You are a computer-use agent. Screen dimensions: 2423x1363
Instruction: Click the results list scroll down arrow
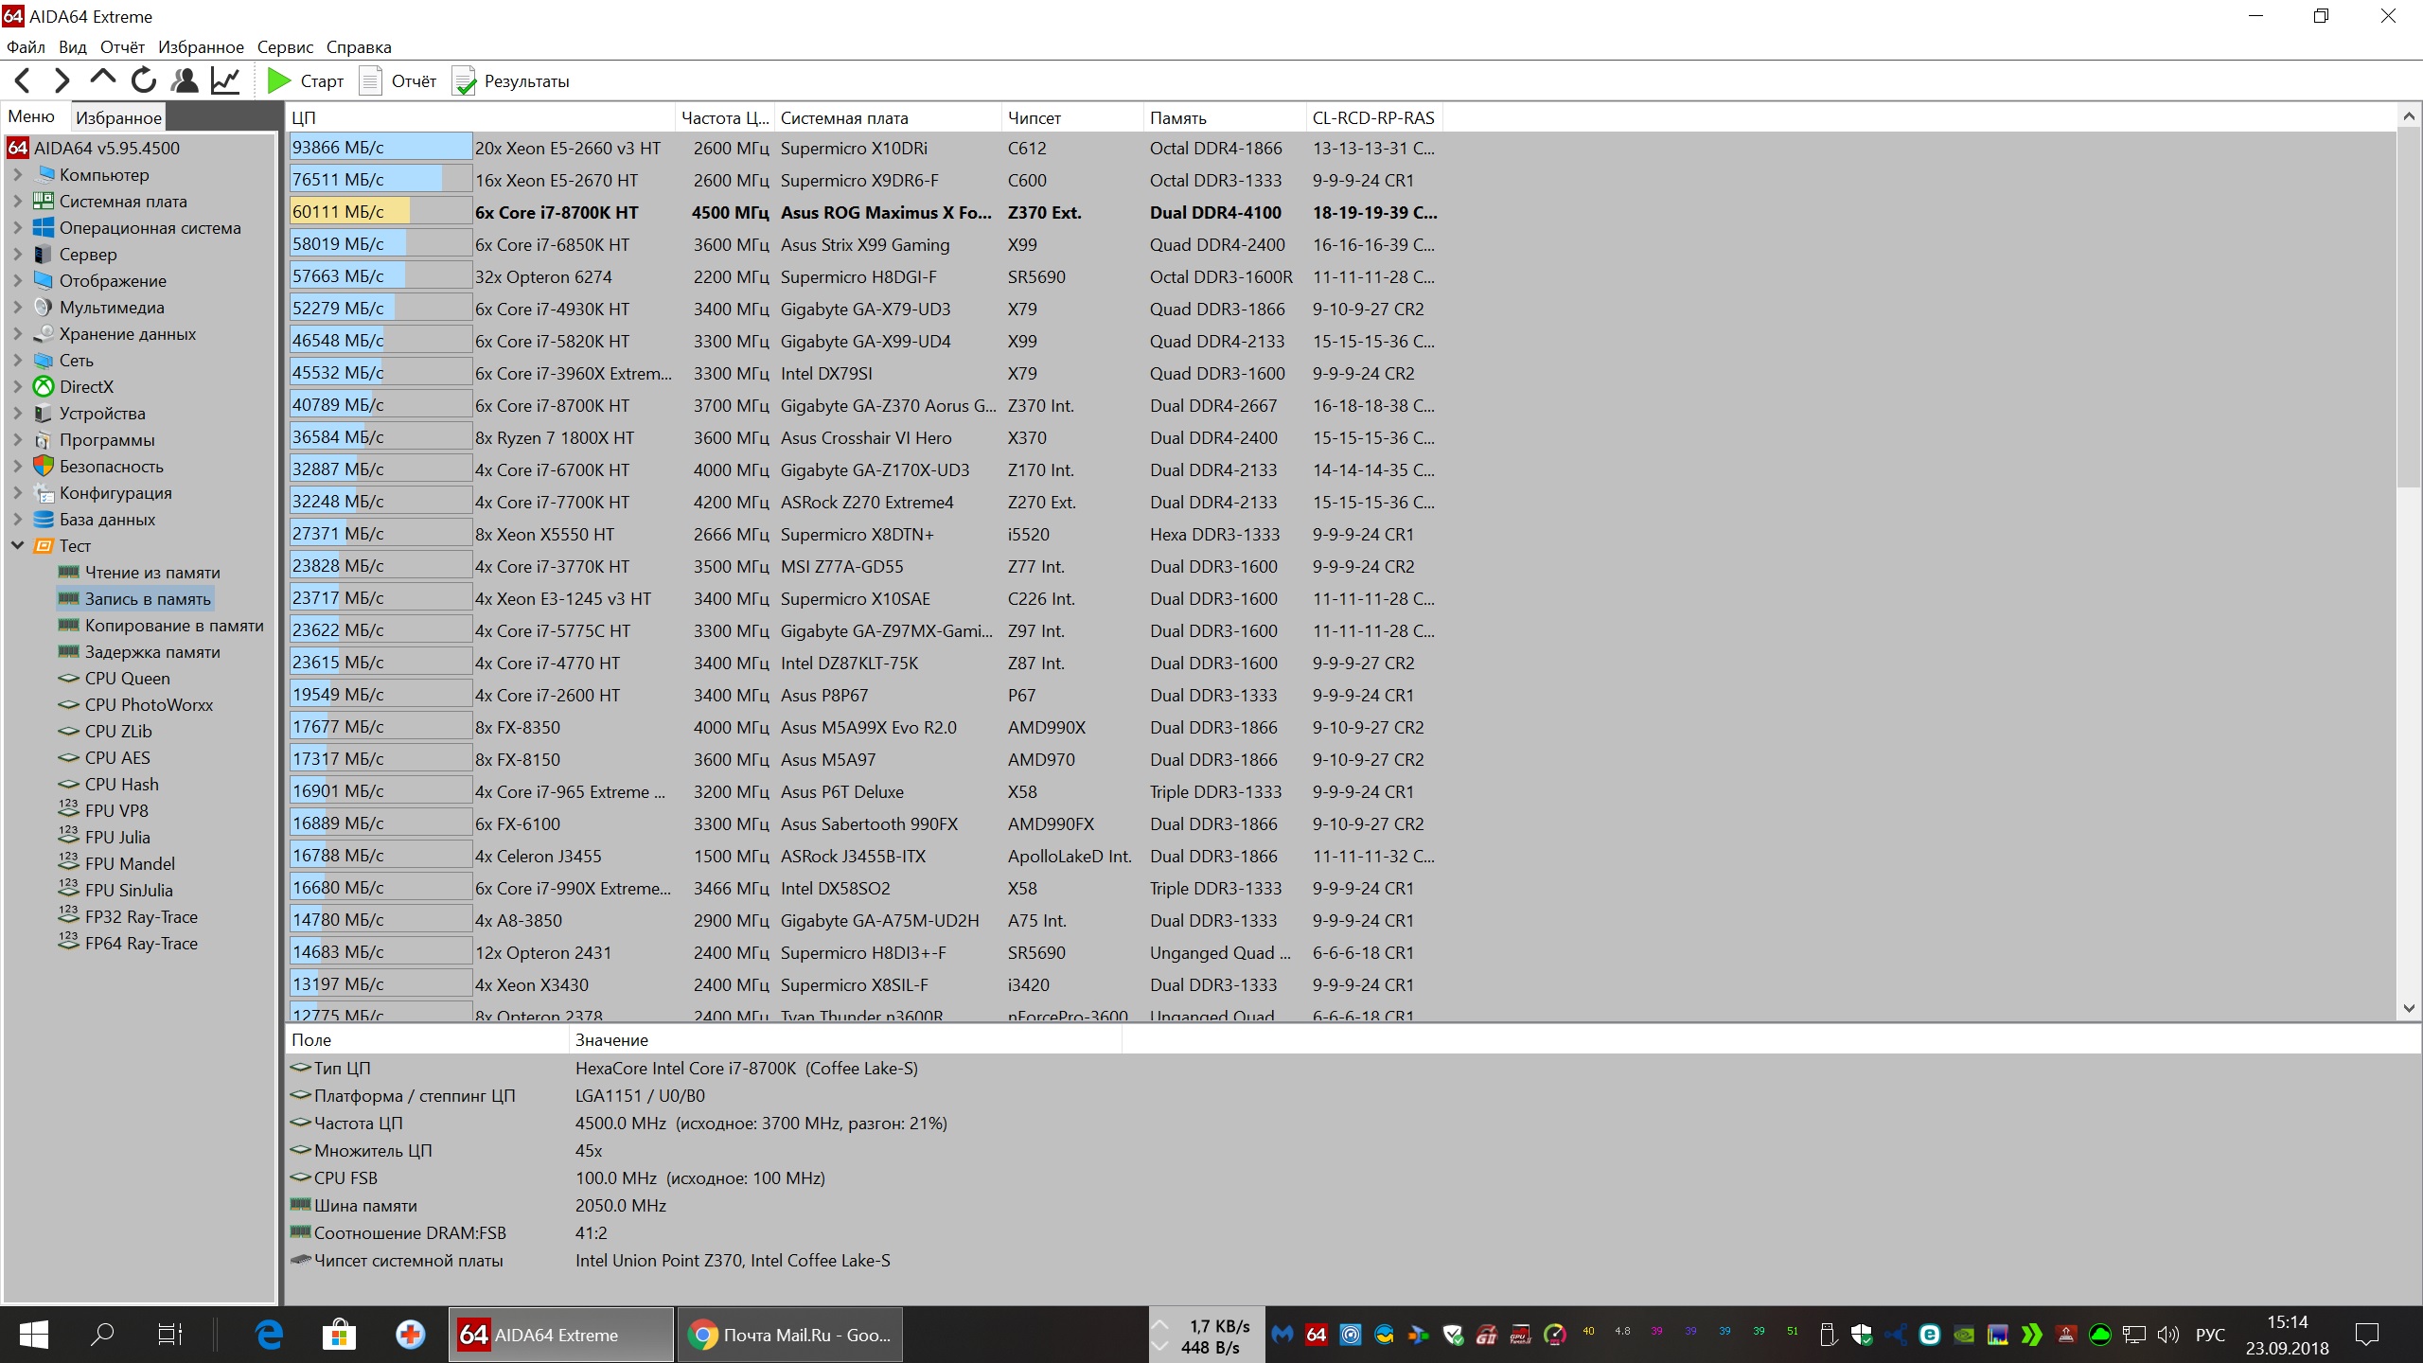click(x=2409, y=1009)
